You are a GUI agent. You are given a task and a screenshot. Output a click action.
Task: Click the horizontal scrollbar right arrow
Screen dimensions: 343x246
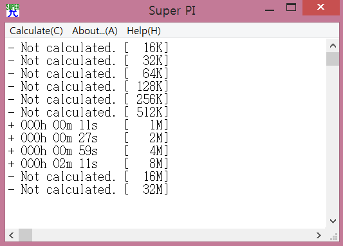(x=319, y=235)
